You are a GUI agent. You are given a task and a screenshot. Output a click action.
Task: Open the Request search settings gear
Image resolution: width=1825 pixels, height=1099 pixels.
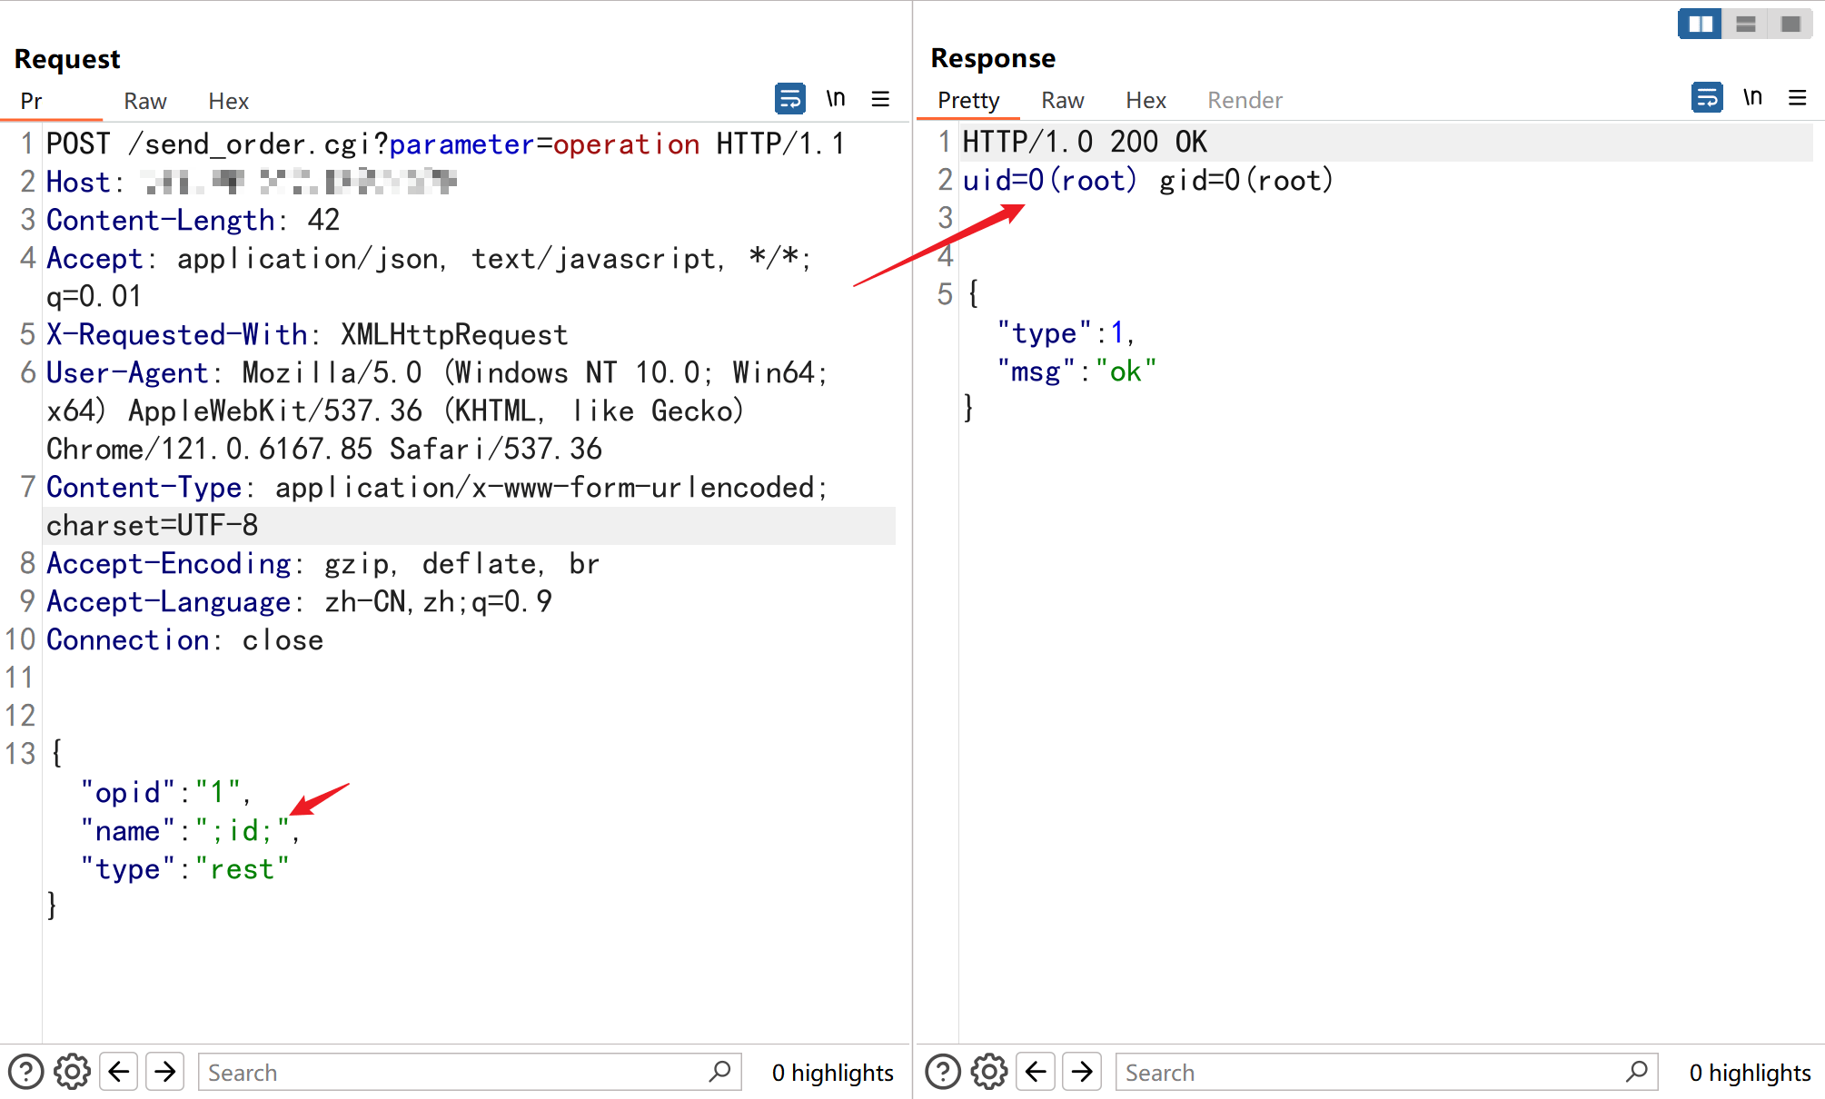[73, 1072]
